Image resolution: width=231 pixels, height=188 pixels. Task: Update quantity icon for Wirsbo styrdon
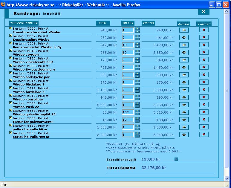coord(184,52)
